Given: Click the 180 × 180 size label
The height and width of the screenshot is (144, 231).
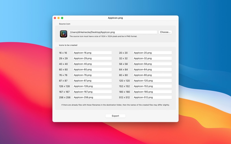Looking at the screenshot, I should pyautogui.click(x=124, y=92).
